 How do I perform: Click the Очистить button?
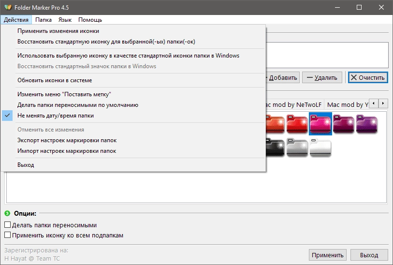(x=368, y=77)
